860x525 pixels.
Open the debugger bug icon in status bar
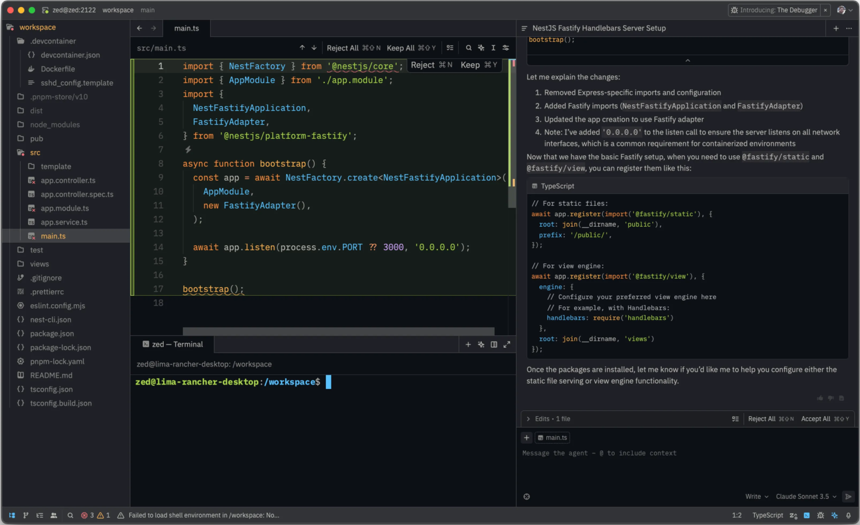821,515
